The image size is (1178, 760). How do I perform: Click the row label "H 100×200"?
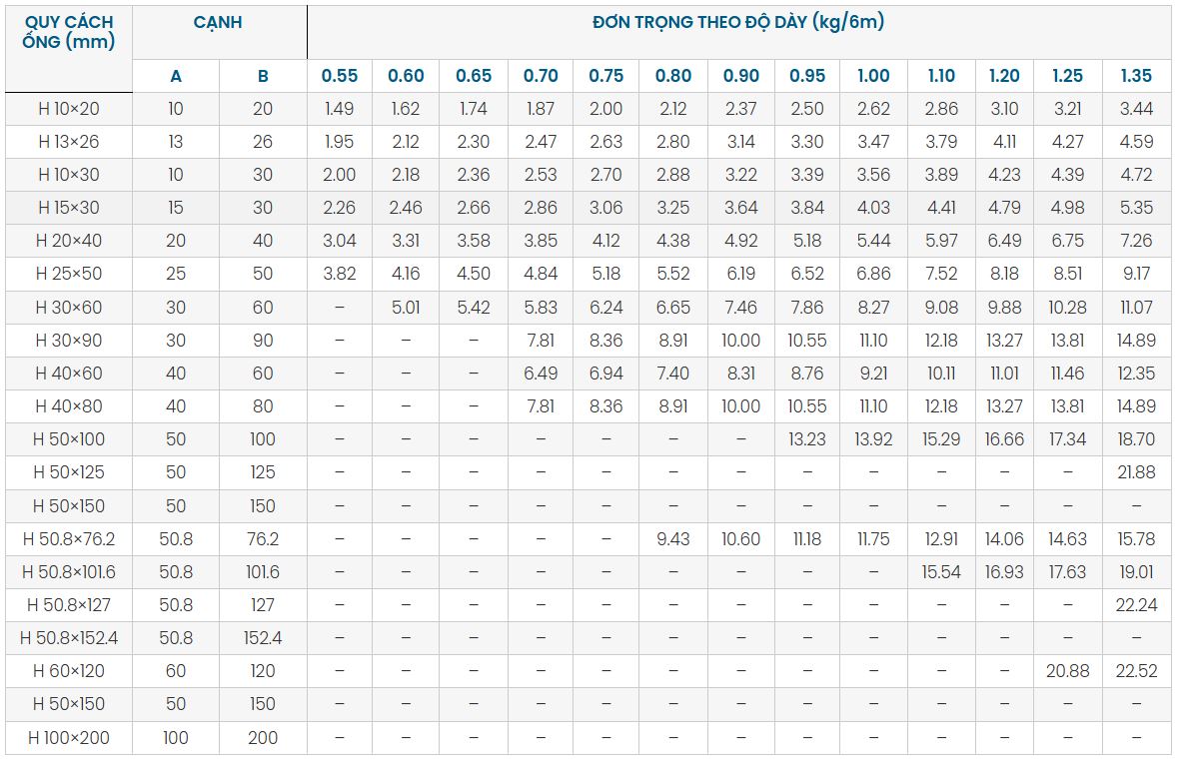pos(69,738)
